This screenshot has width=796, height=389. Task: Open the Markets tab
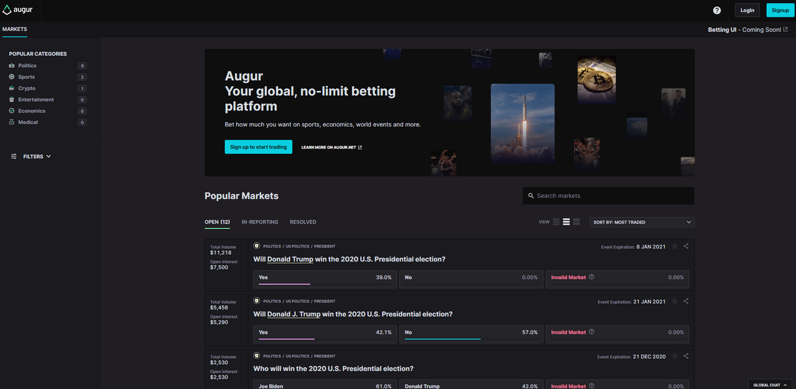click(x=14, y=29)
